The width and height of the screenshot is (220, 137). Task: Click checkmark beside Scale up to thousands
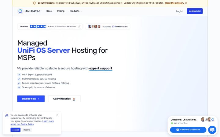[x=19, y=87]
